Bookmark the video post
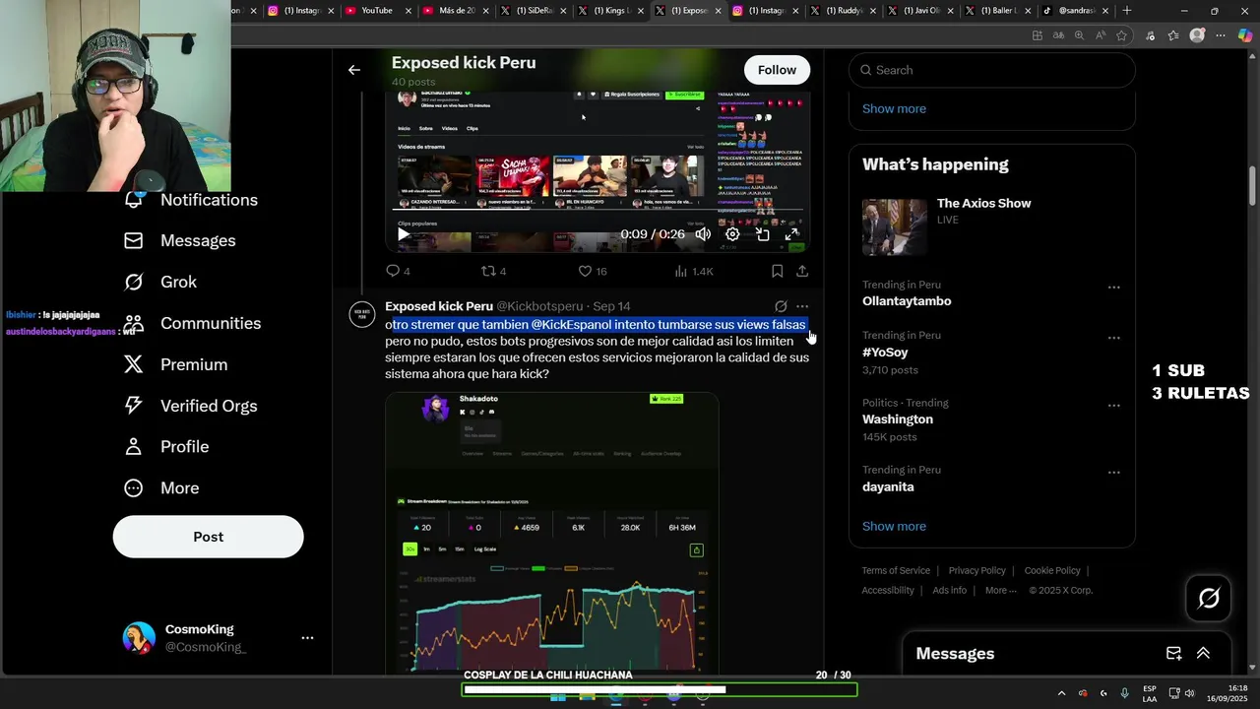Viewport: 1260px width, 709px height. pyautogui.click(x=777, y=271)
